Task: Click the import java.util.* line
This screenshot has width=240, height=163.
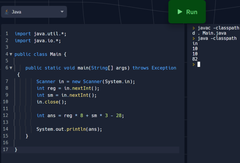Action: coord(40,34)
